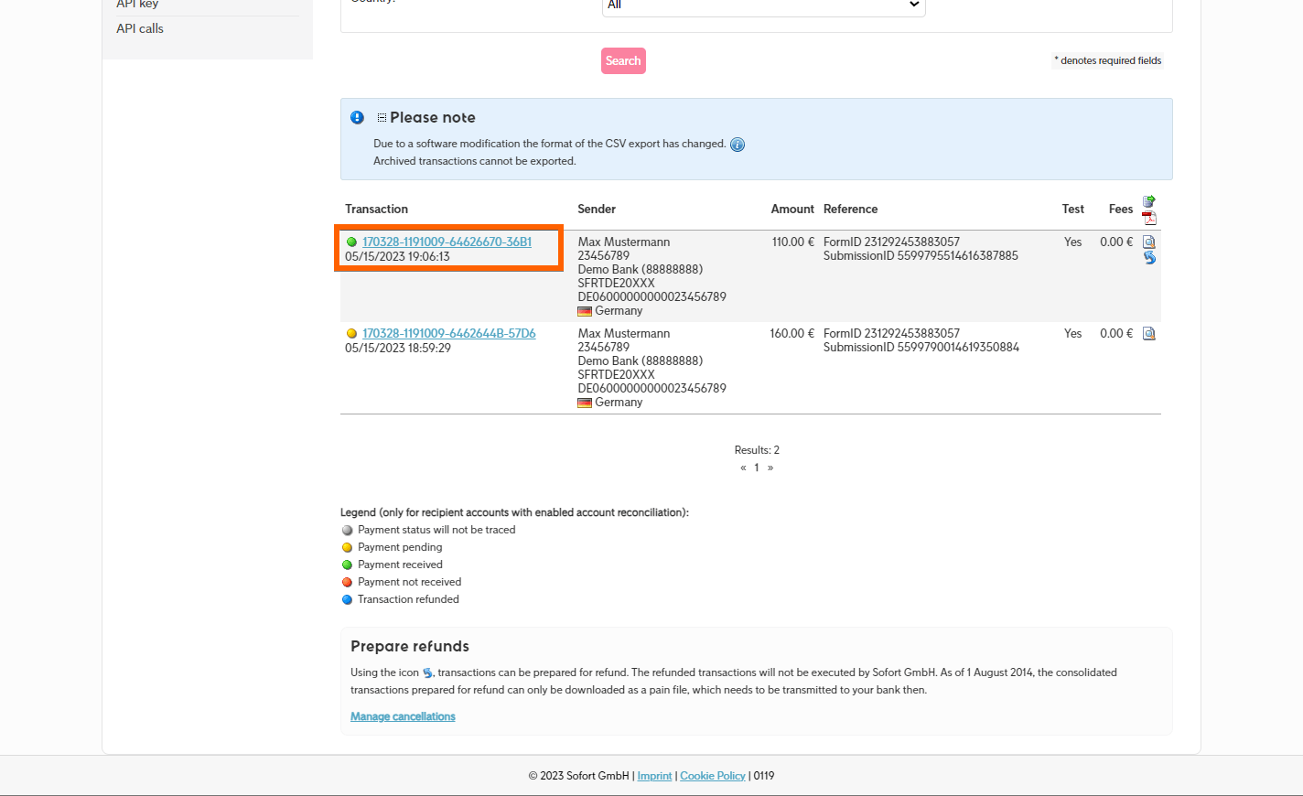View details of the 160.00 € transaction
Viewport: 1303px width, 796px height.
[1149, 334]
